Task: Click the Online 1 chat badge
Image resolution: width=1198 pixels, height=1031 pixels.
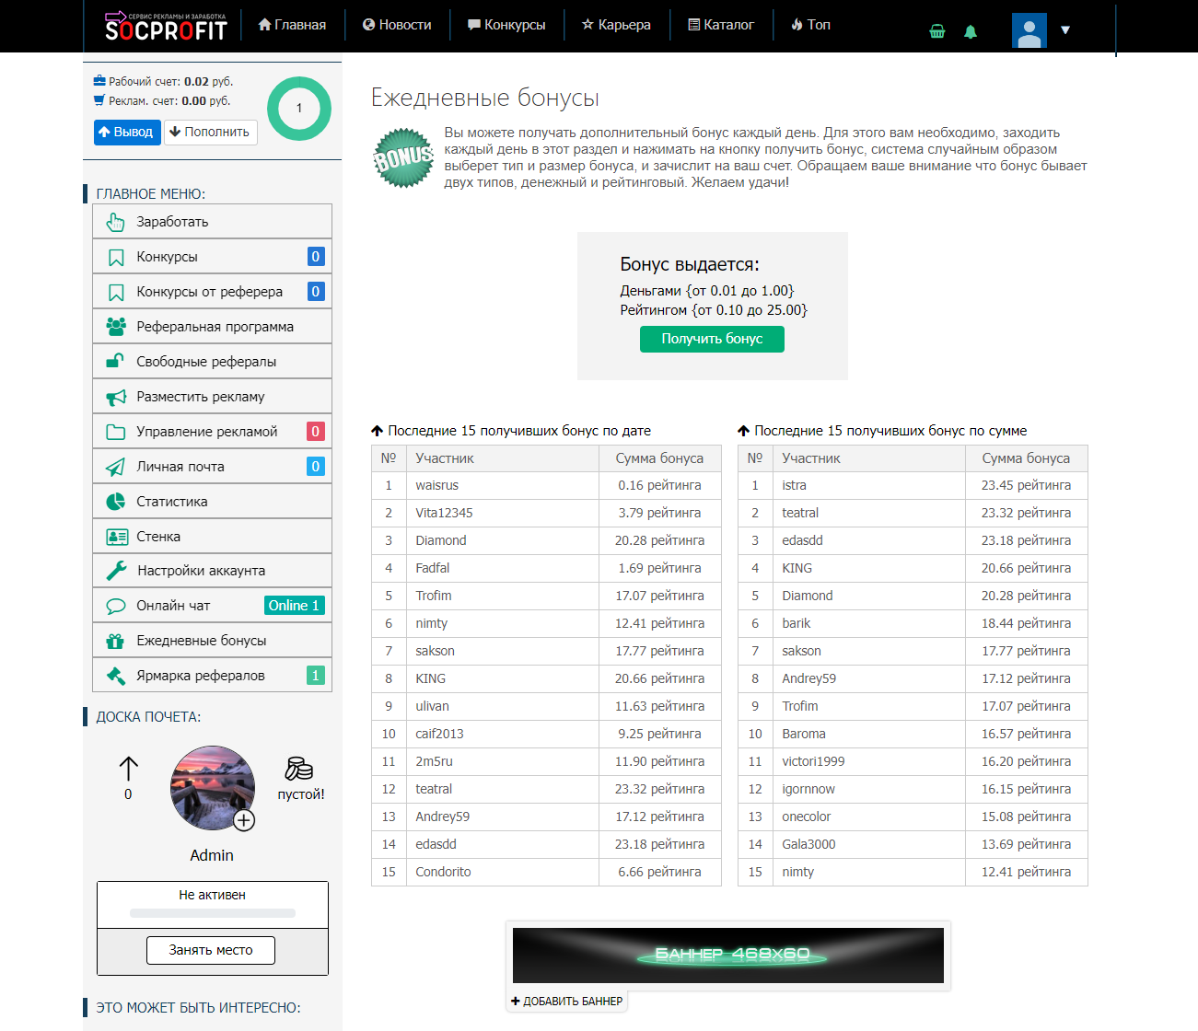Action: (294, 605)
